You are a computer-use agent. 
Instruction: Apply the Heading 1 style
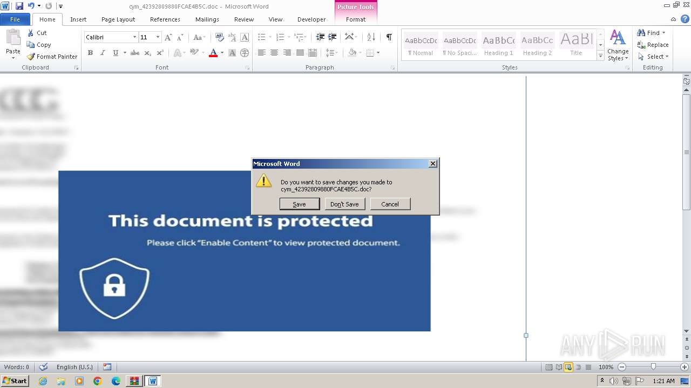pyautogui.click(x=499, y=45)
